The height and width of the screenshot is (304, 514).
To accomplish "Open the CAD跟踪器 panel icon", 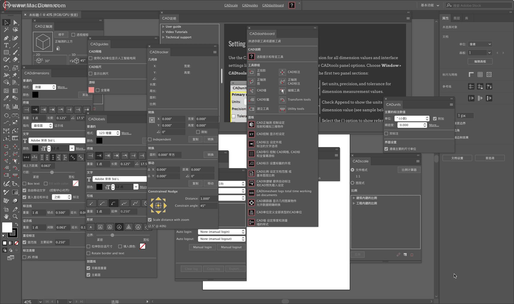I will (251, 203).
